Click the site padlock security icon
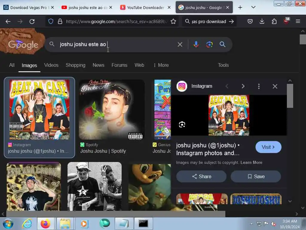Viewport: 306px width, 230px height. point(60,21)
